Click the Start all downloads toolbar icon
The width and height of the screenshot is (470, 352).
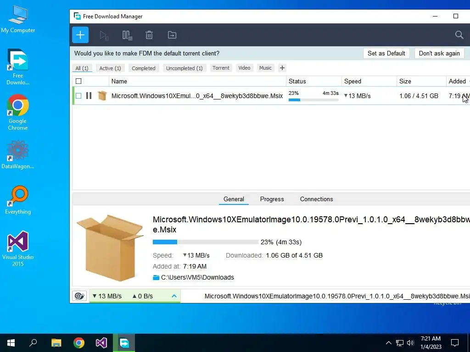[x=104, y=35]
